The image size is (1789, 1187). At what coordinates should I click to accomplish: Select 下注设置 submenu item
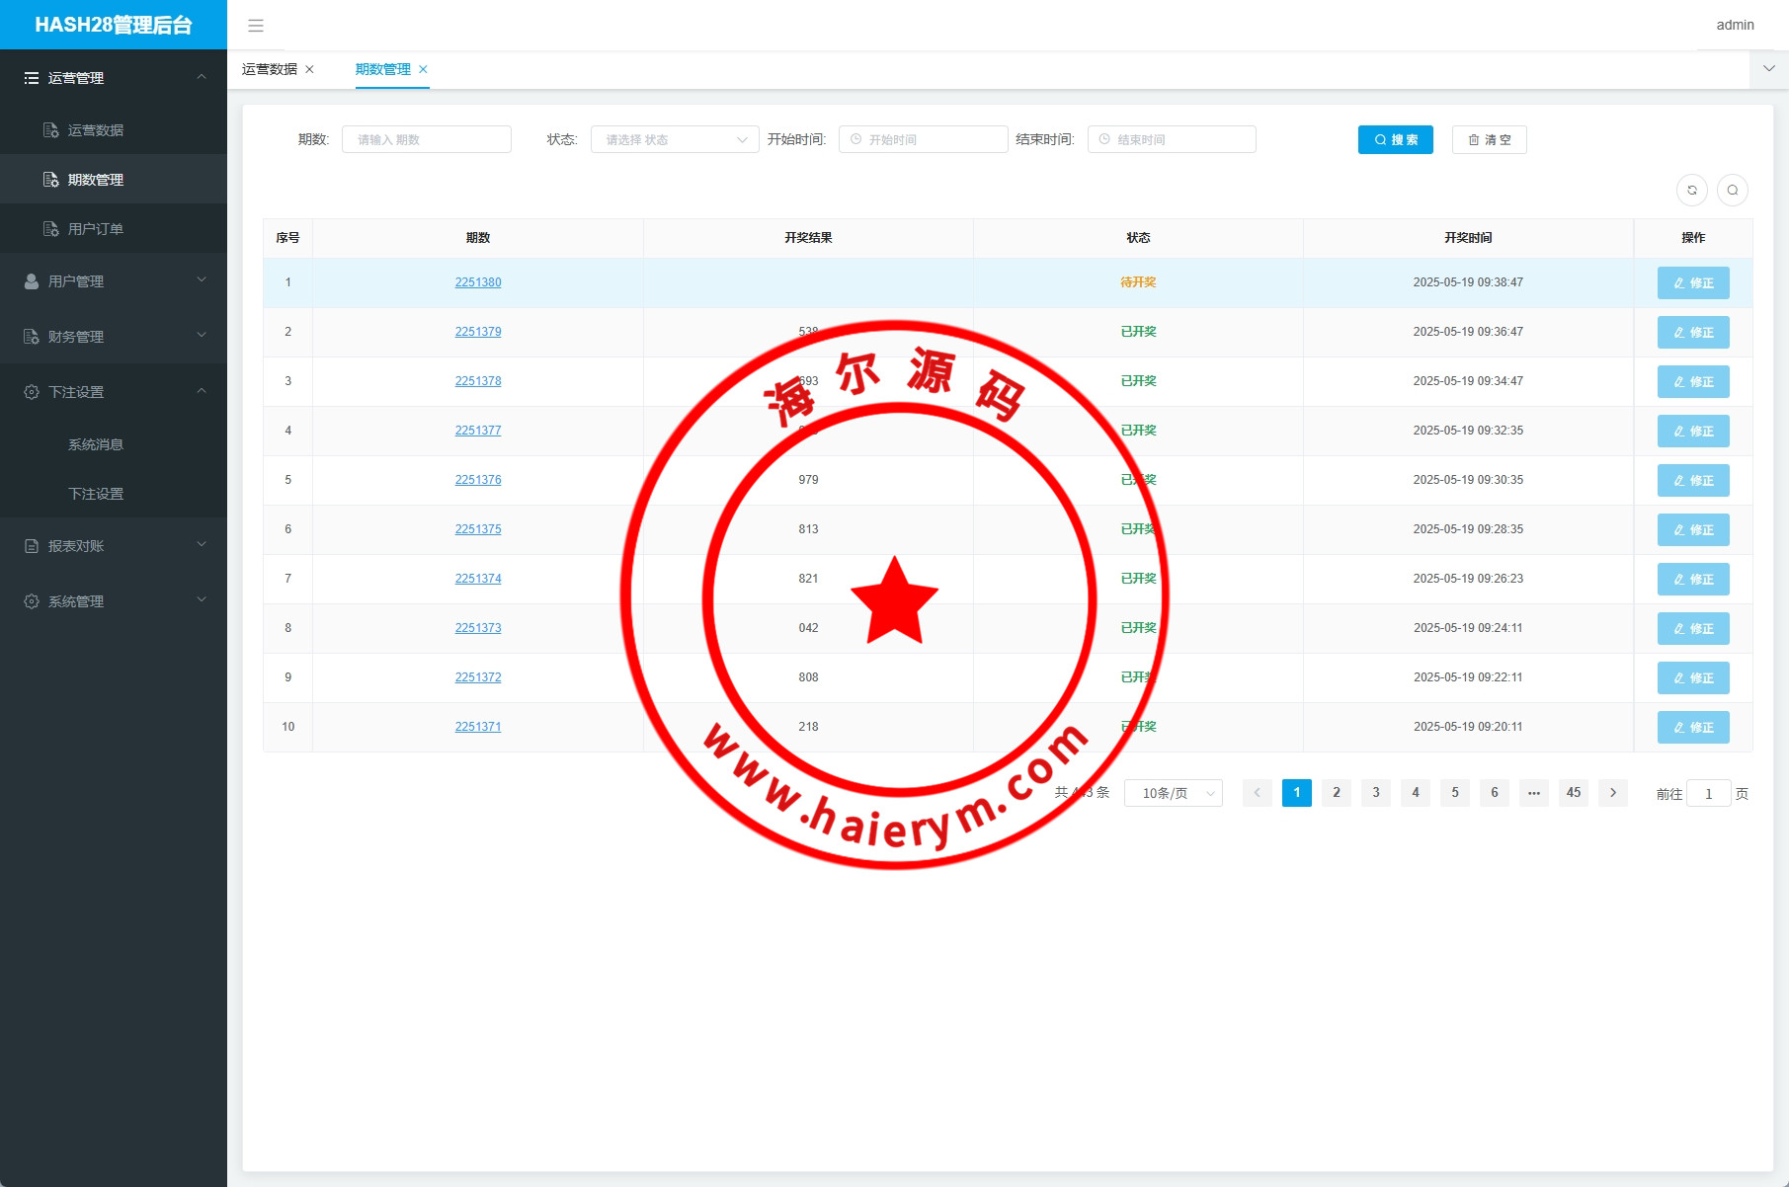tap(96, 494)
